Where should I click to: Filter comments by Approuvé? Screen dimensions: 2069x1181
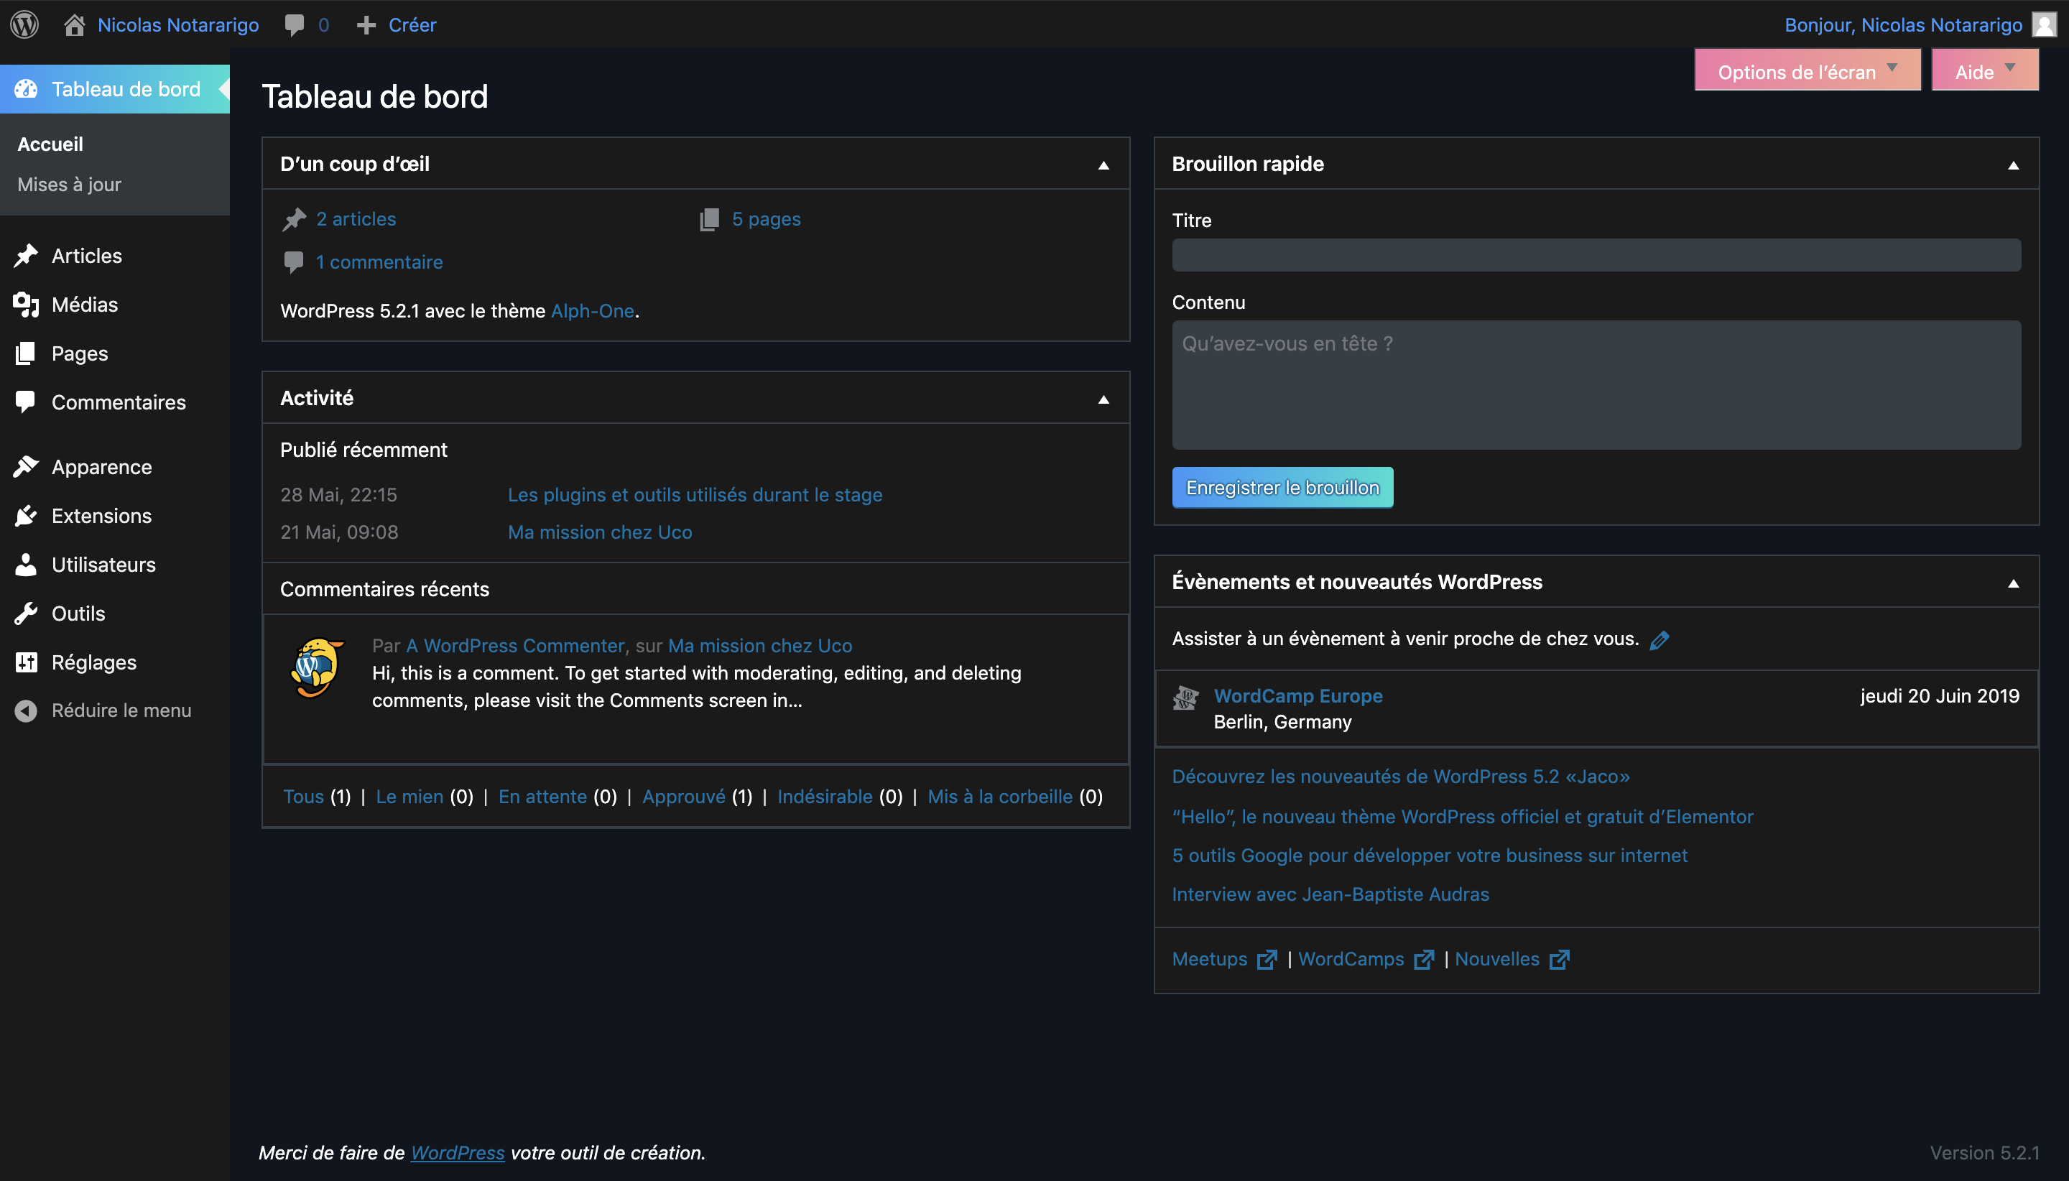click(x=684, y=797)
